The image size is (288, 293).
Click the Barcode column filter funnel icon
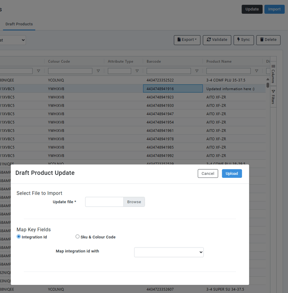pos(197,71)
